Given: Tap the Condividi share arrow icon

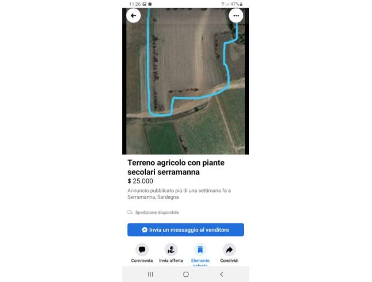Looking at the screenshot, I should pos(229,249).
